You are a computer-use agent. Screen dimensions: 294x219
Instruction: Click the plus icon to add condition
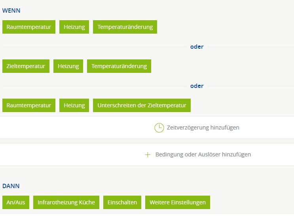click(x=148, y=154)
